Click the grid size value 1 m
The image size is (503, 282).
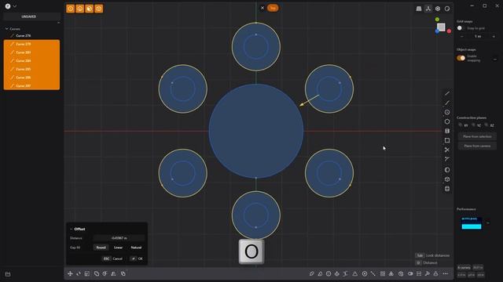tap(478, 37)
